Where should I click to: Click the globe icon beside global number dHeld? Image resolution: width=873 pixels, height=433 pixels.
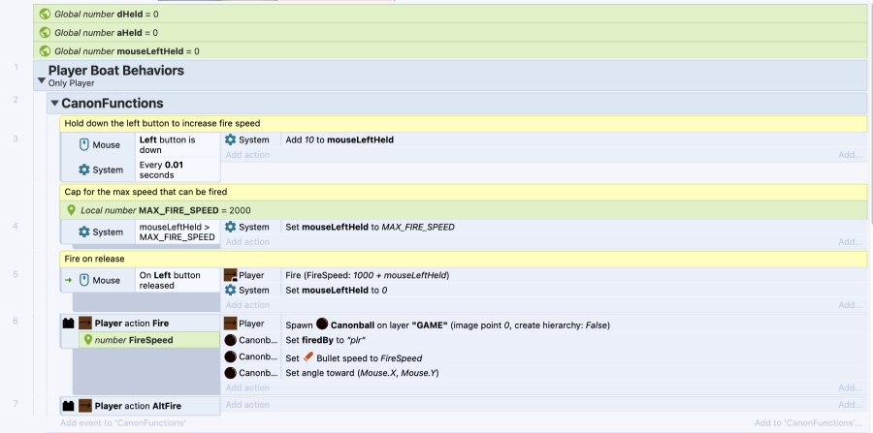point(45,14)
